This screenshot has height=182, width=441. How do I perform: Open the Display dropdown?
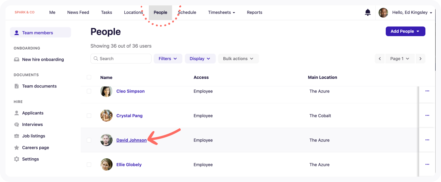(200, 59)
